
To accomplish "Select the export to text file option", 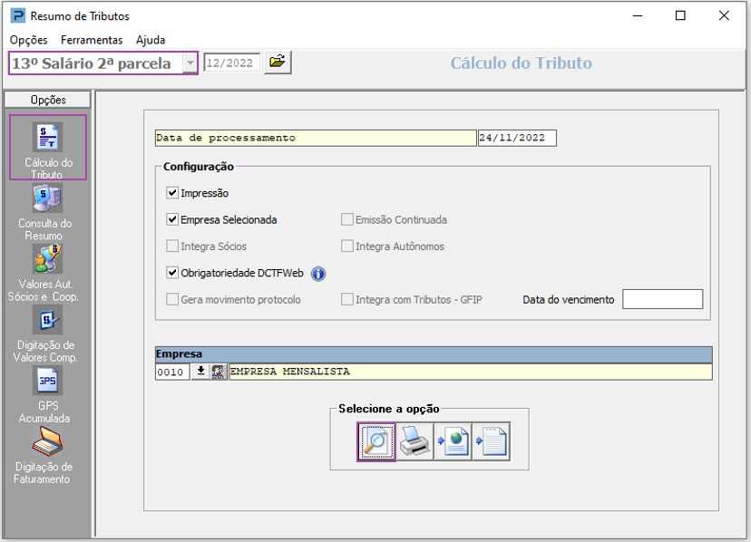I will (x=492, y=442).
